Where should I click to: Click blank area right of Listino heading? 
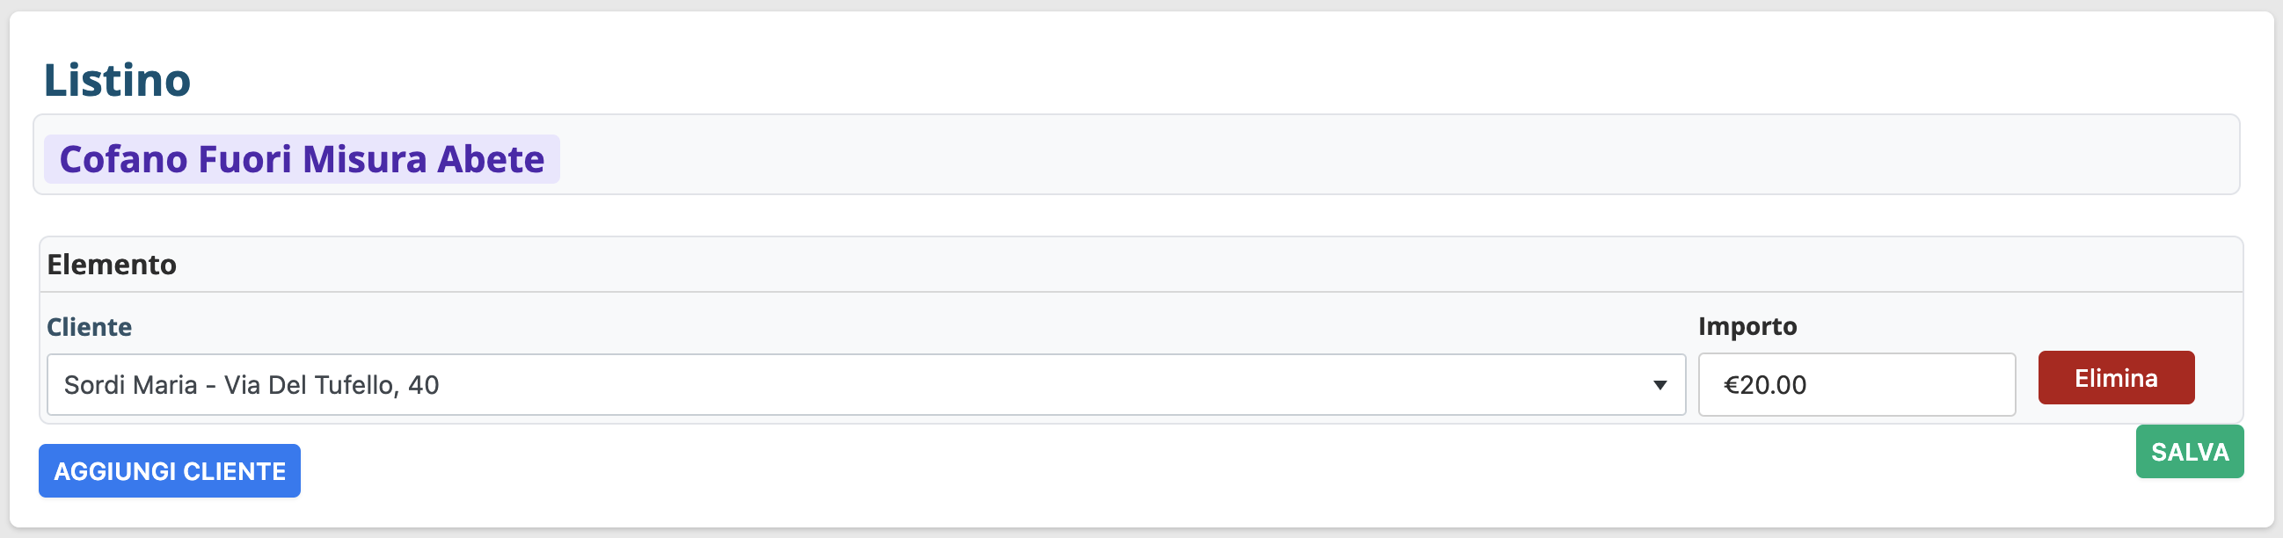[1152, 78]
